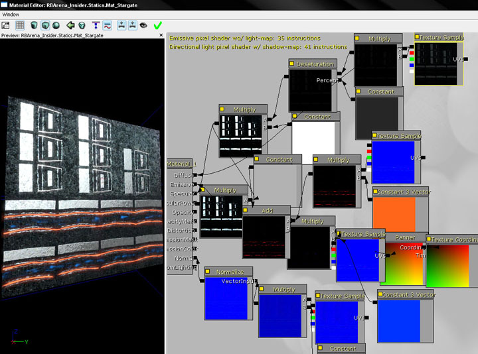Toggle yellow square on Texture Coordinate node

point(429,239)
